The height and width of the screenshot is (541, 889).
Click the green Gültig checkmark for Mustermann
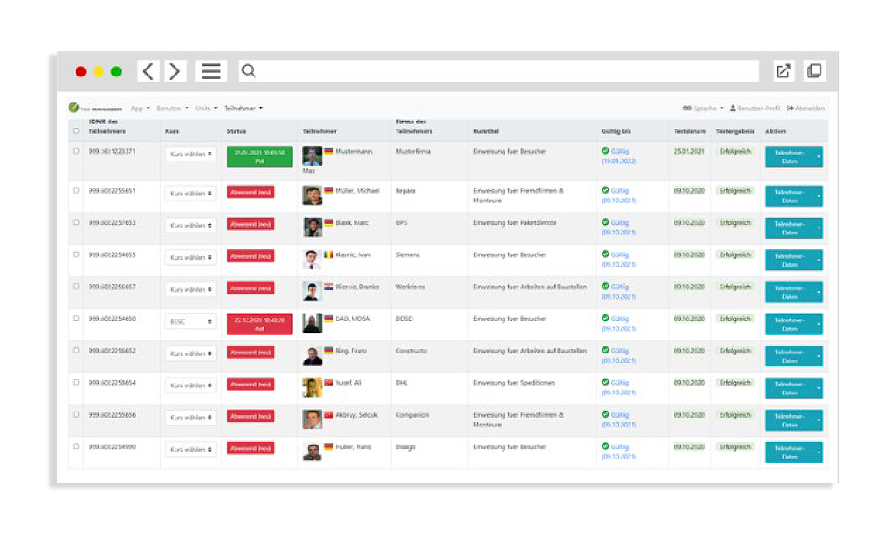coord(605,150)
